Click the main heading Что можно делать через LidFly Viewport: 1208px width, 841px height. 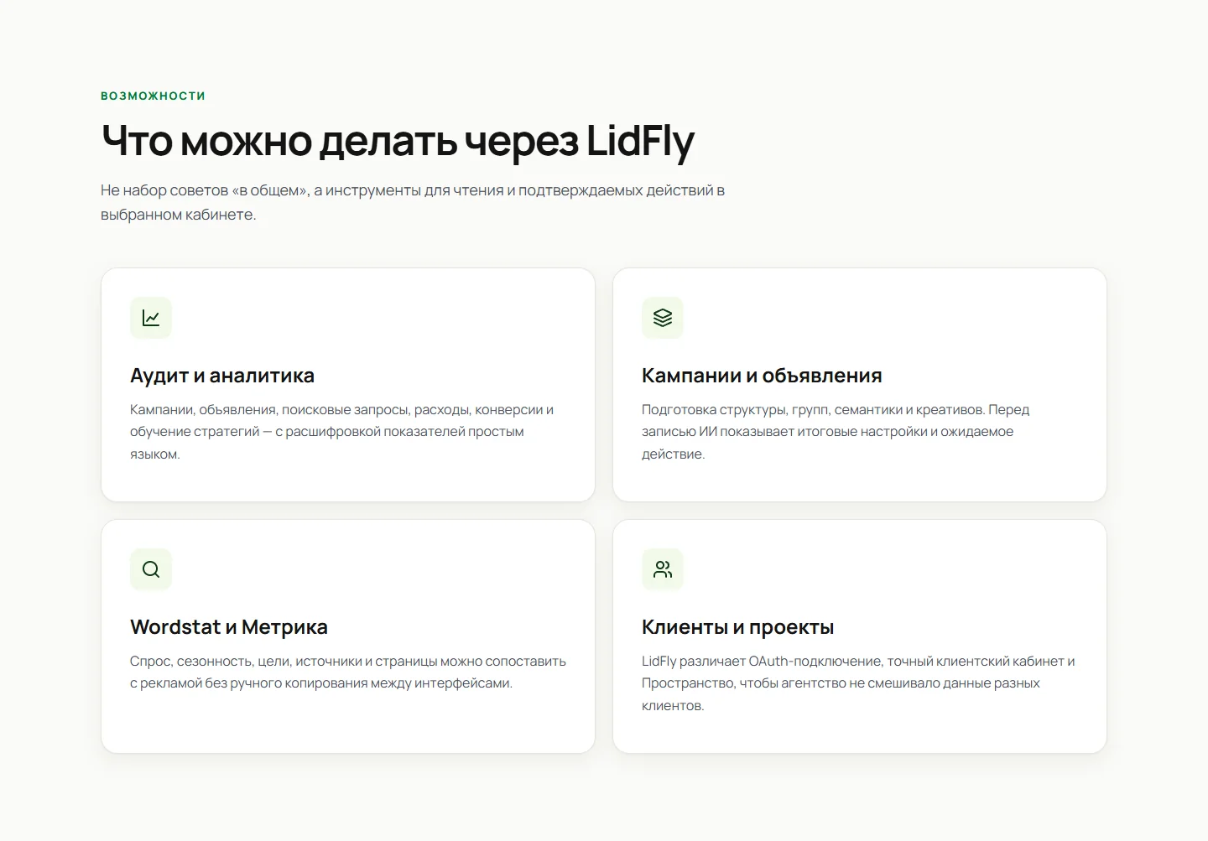398,141
